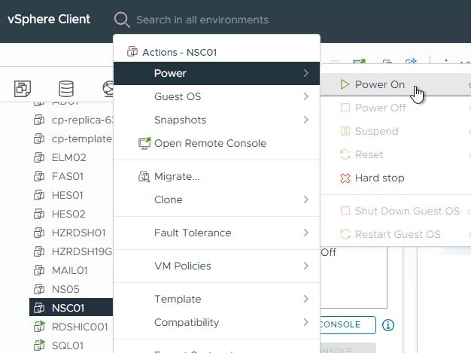Screen dimensions: 471x353
Task: Open the Power submenu
Action: point(217,73)
